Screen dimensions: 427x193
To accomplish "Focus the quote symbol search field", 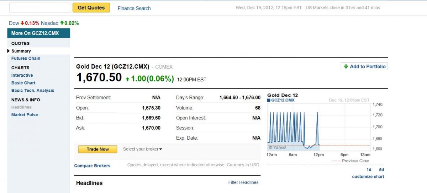I will [40, 8].
